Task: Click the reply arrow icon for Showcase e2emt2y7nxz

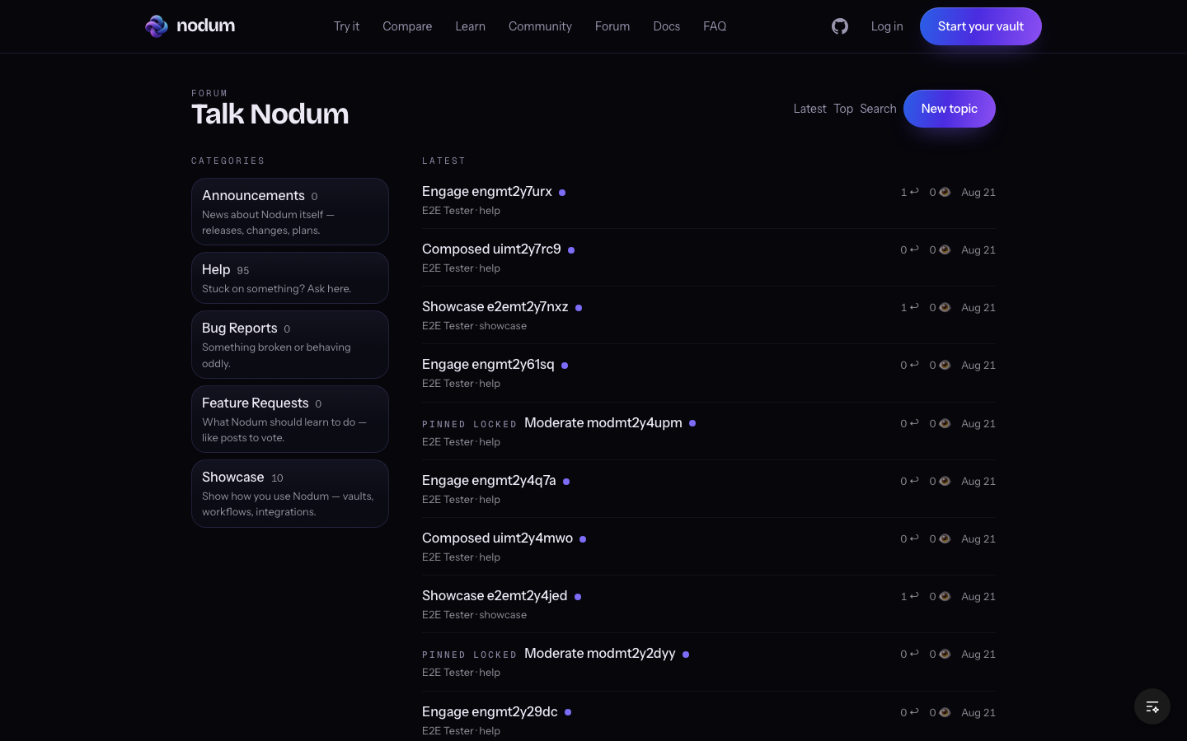Action: (914, 307)
